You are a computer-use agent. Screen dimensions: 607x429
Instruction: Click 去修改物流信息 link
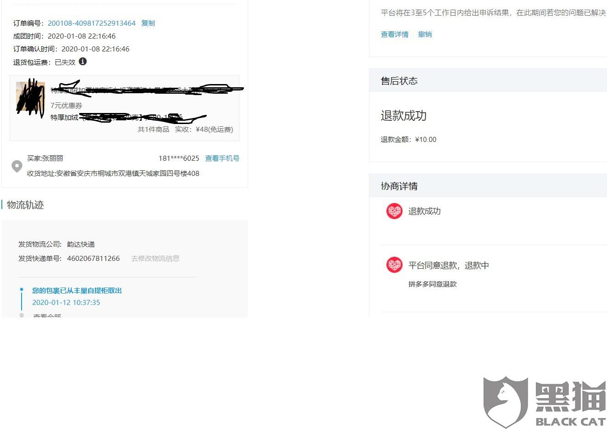tap(155, 259)
